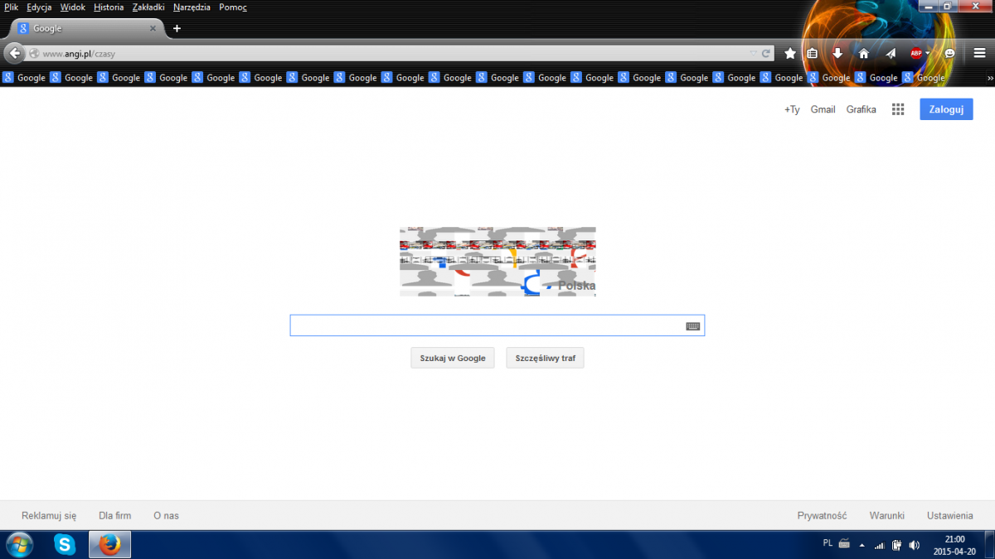The width and height of the screenshot is (995, 559).
Task: Open the Reklamuj się footer link
Action: (x=49, y=515)
